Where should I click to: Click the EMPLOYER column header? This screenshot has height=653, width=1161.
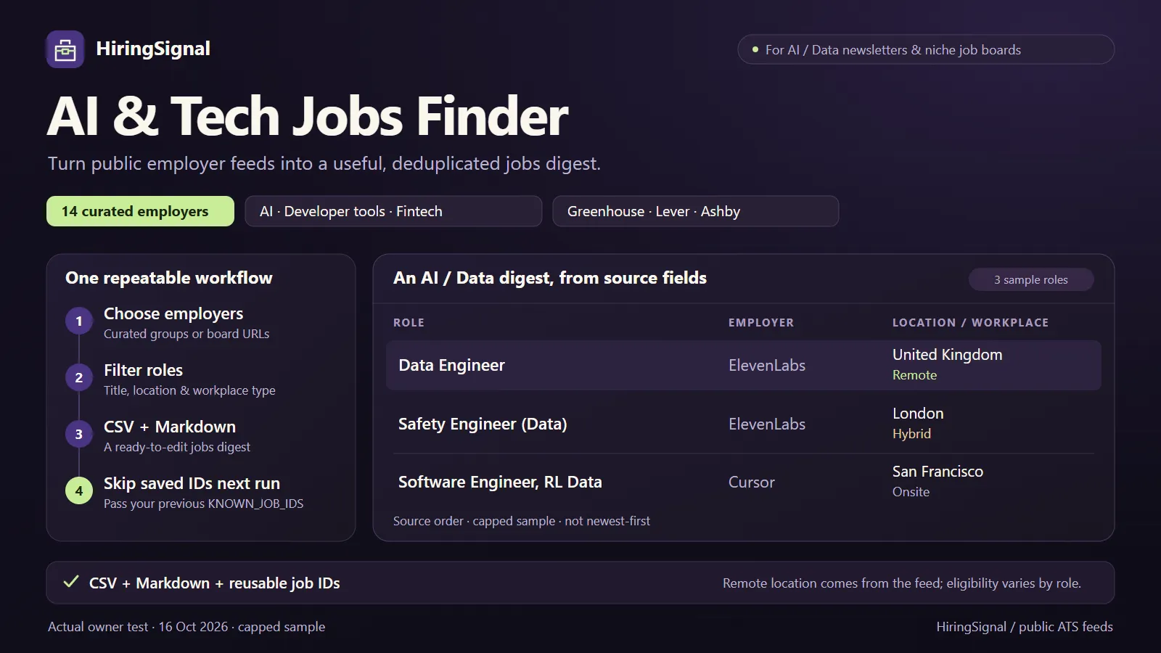click(761, 323)
